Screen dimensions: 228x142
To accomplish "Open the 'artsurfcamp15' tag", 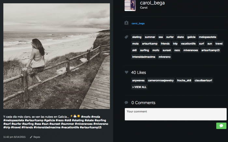I will click(211, 50).
